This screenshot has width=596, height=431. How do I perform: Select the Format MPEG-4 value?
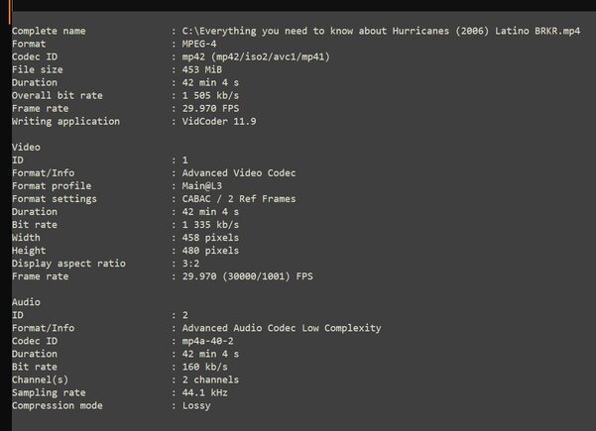coord(199,44)
